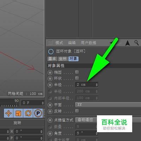Click the stepper arrows of the P rotation field
Image resolution: width=141 pixels, height=141 pixels.
click(41, 138)
